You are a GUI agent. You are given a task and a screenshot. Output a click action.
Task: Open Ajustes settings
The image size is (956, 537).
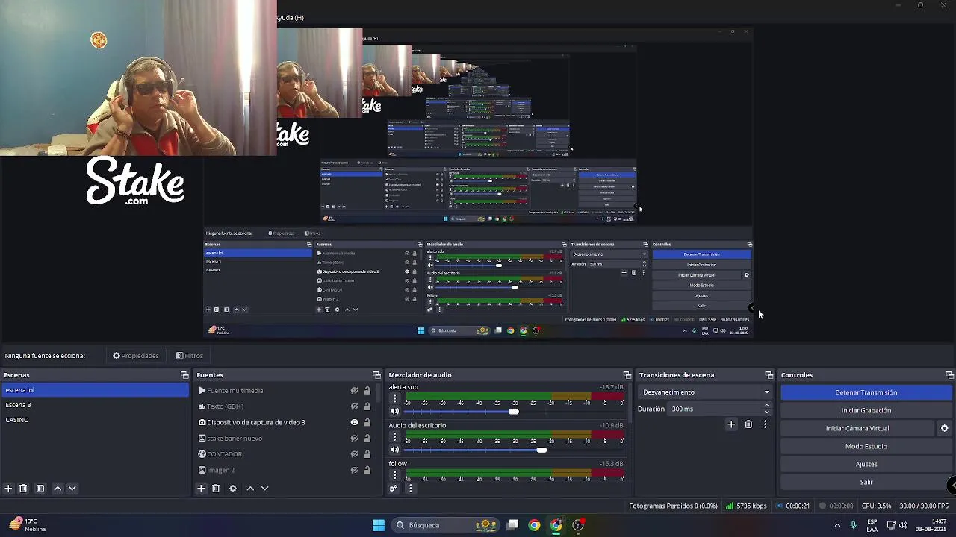click(x=866, y=464)
